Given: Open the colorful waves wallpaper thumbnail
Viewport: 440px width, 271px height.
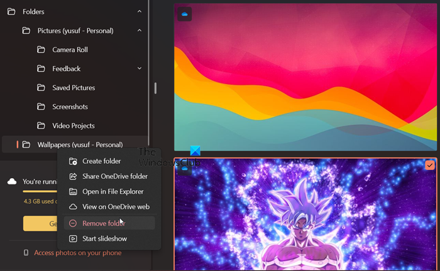Looking at the screenshot, I should pos(305,77).
